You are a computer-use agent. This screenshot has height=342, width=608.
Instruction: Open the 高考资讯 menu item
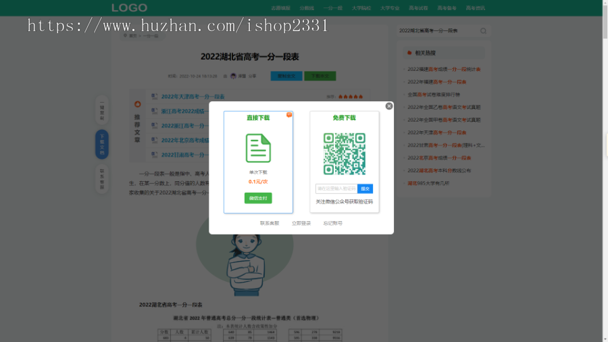tap(476, 8)
